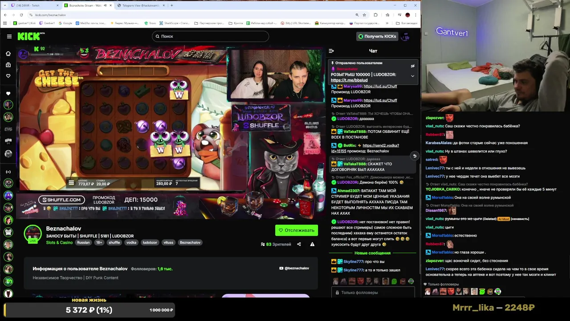This screenshot has width=570, height=321.
Task: Click username Skyline777 saying про что вы
Action: pyautogui.click(x=353, y=262)
